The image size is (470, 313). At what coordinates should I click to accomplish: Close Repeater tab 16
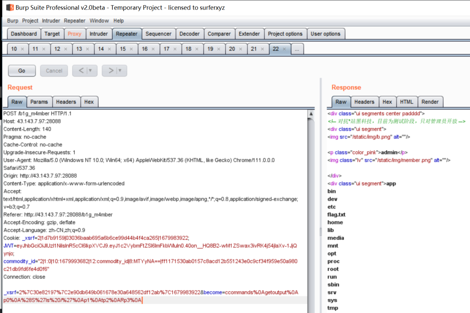(153, 49)
